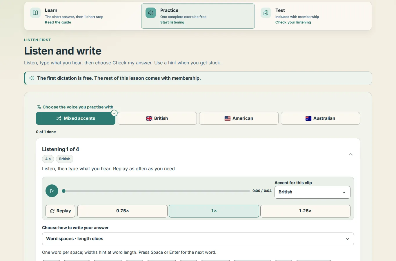
Task: Click the '4 s' duration tag
Action: 48,159
